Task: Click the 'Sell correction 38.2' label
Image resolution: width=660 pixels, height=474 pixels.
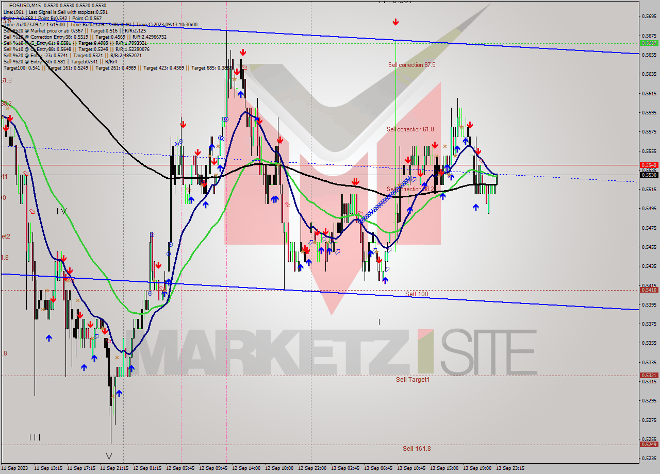Action: 410,189
